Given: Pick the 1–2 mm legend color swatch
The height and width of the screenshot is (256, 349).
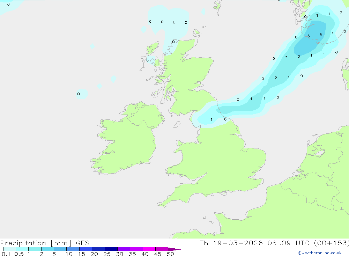Looking at the screenshot, I should (x=35, y=249).
